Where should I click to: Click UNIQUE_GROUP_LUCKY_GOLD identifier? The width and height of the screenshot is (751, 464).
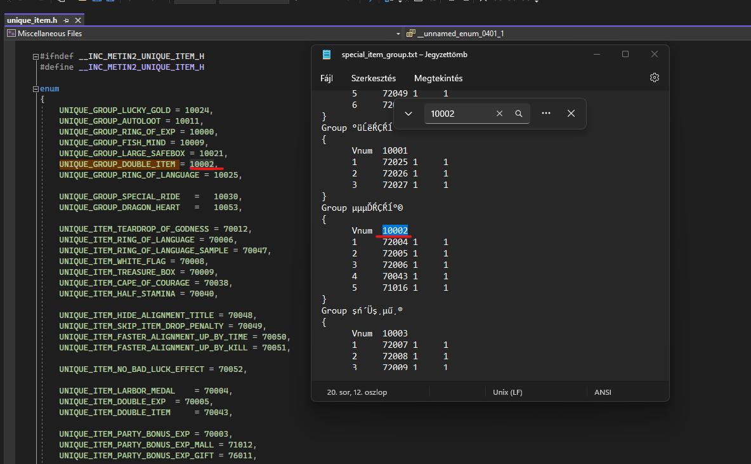pos(115,110)
